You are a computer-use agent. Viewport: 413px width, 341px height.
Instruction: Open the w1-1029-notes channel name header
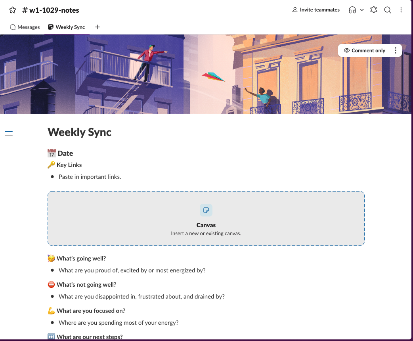tap(51, 10)
